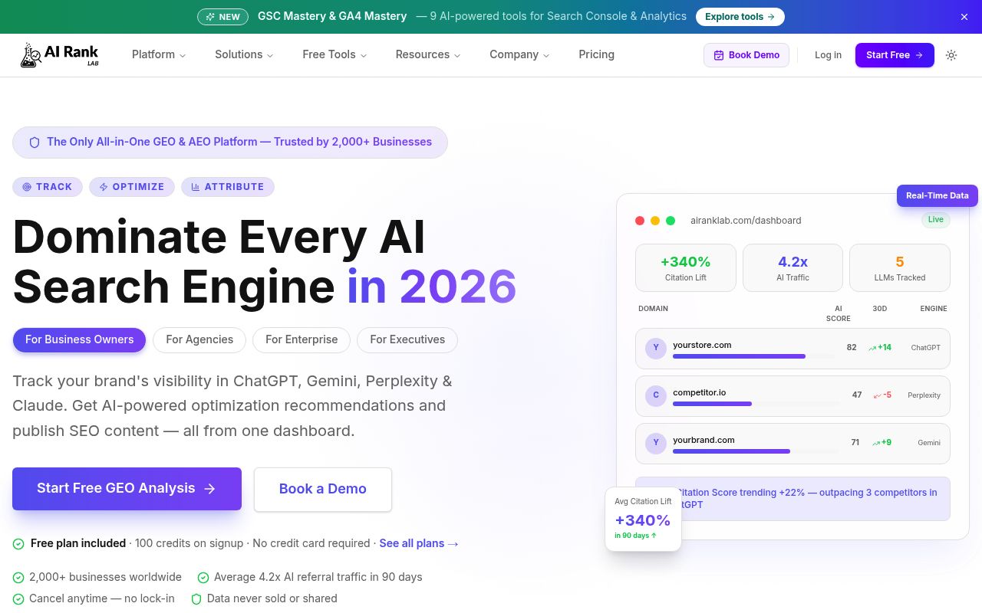Click the Book Demo header button
Screen dimensions: 982x613
pyautogui.click(x=746, y=55)
